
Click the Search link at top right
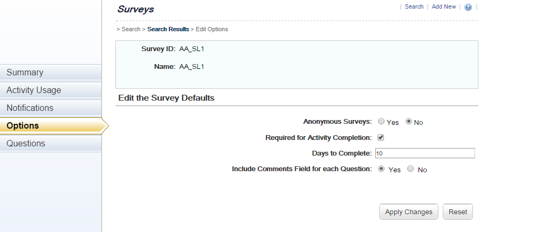tap(414, 6)
